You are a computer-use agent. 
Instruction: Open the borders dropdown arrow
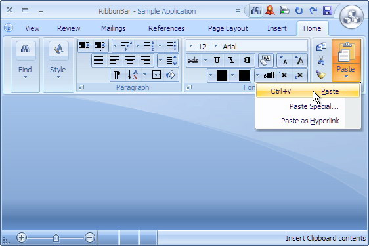coord(144,75)
